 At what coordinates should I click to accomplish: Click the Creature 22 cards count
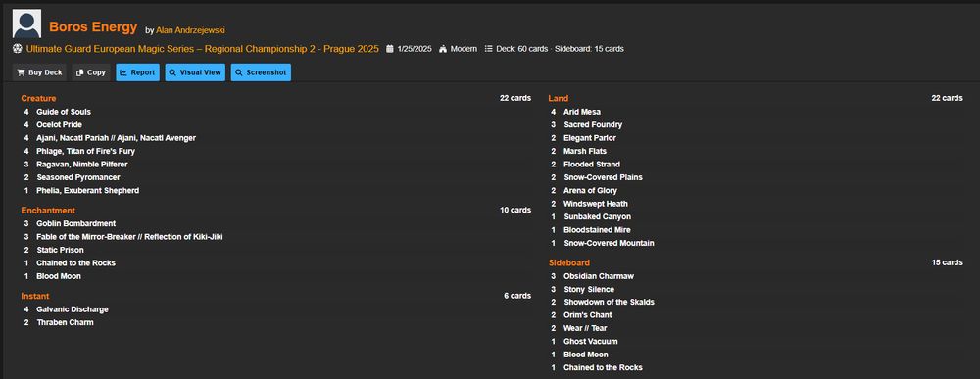tap(515, 98)
